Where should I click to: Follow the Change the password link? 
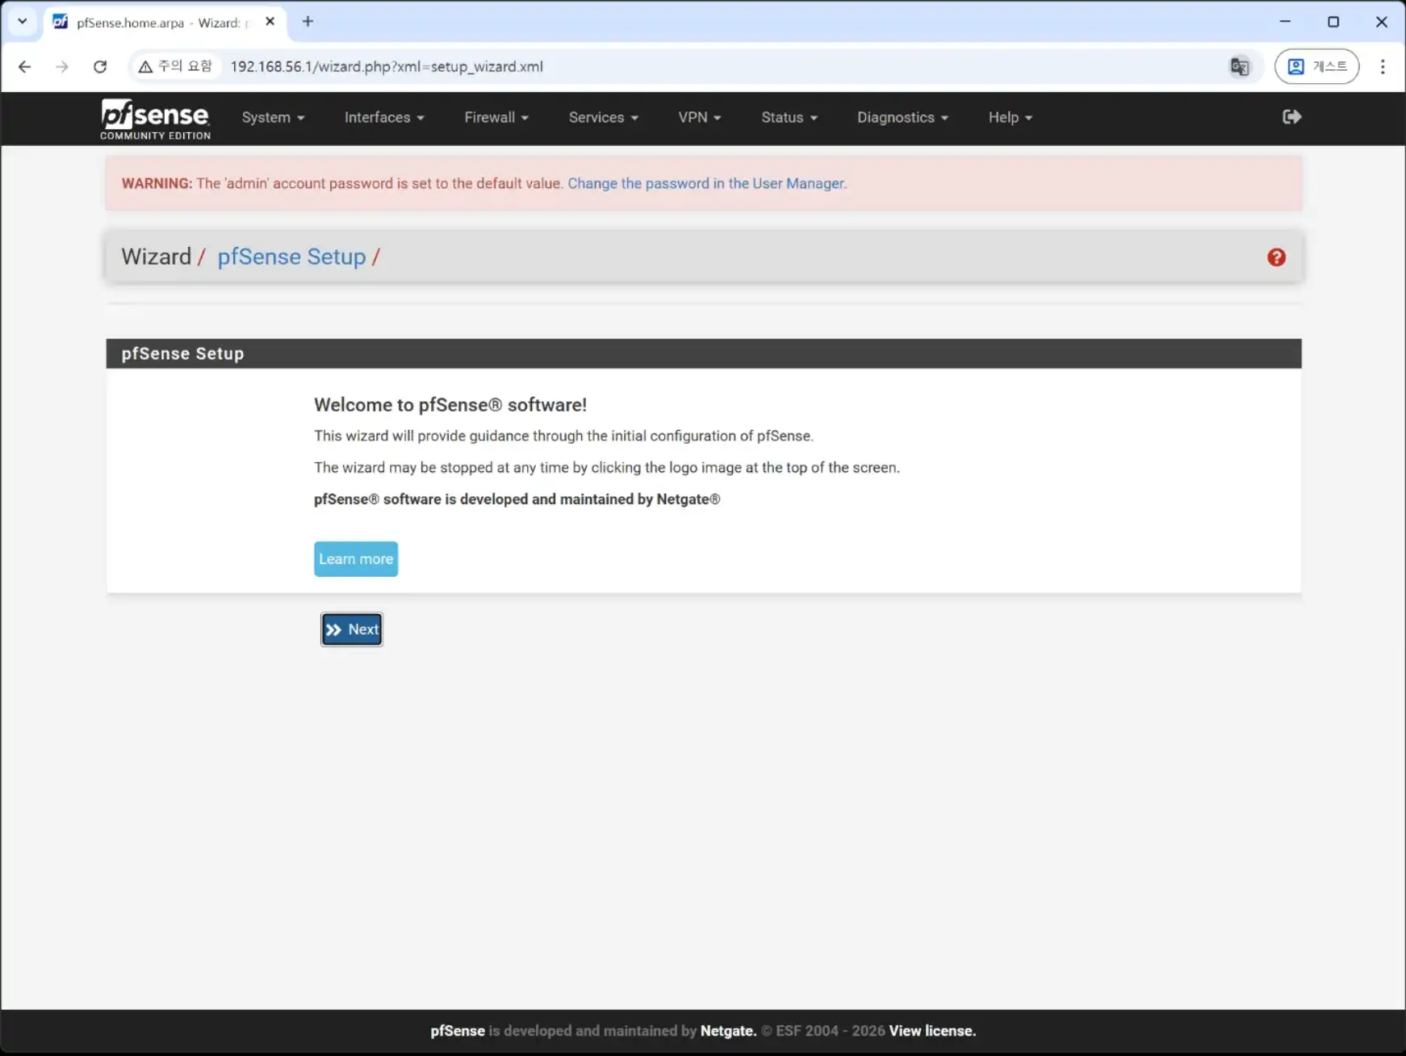point(706,184)
